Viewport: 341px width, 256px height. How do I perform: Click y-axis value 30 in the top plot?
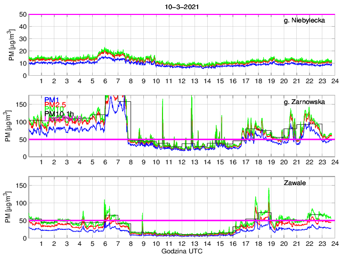23,39
